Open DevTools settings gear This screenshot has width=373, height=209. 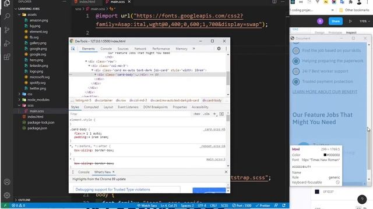[x=219, y=49]
